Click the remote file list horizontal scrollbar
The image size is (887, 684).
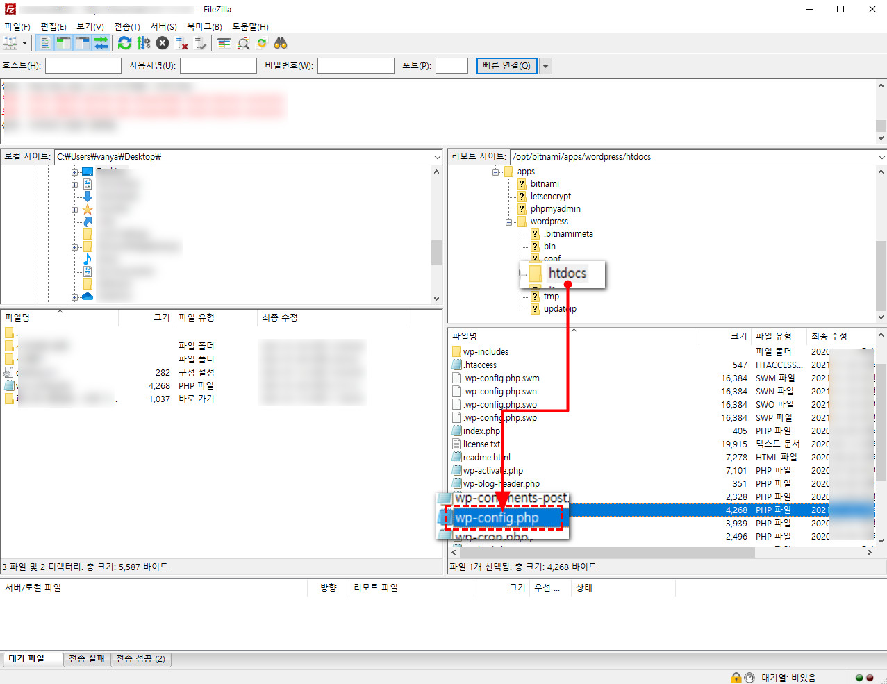click(606, 553)
